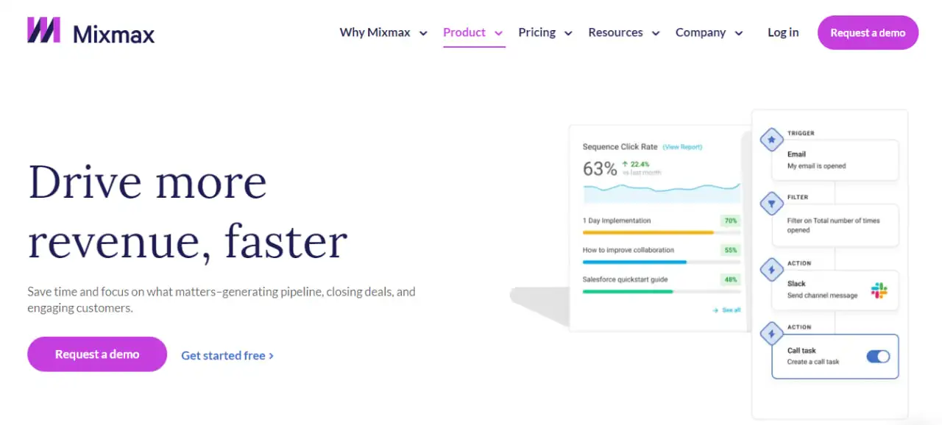This screenshot has width=942, height=425.
Task: Click the lightning icon beside Slack action
Action: coord(771,270)
